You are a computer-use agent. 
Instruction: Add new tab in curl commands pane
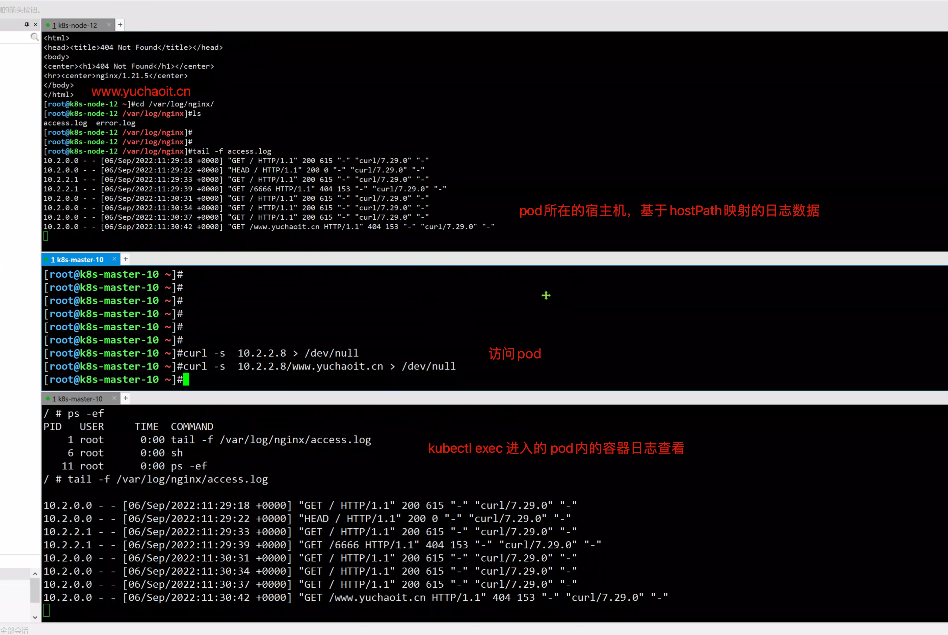(x=126, y=259)
